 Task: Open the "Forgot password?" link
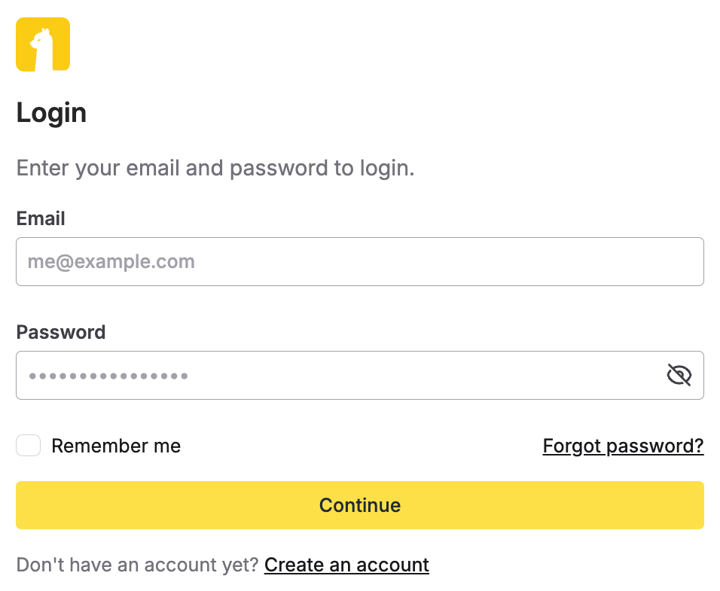pos(623,446)
